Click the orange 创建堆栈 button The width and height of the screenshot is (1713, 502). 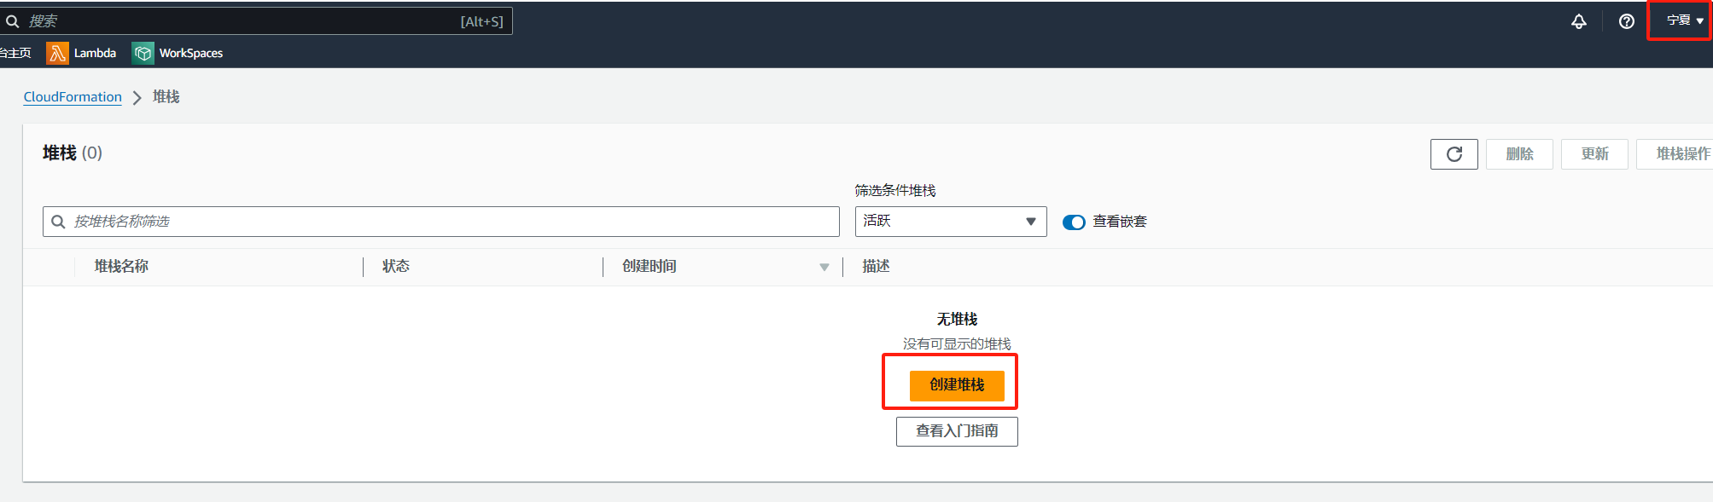(x=957, y=385)
